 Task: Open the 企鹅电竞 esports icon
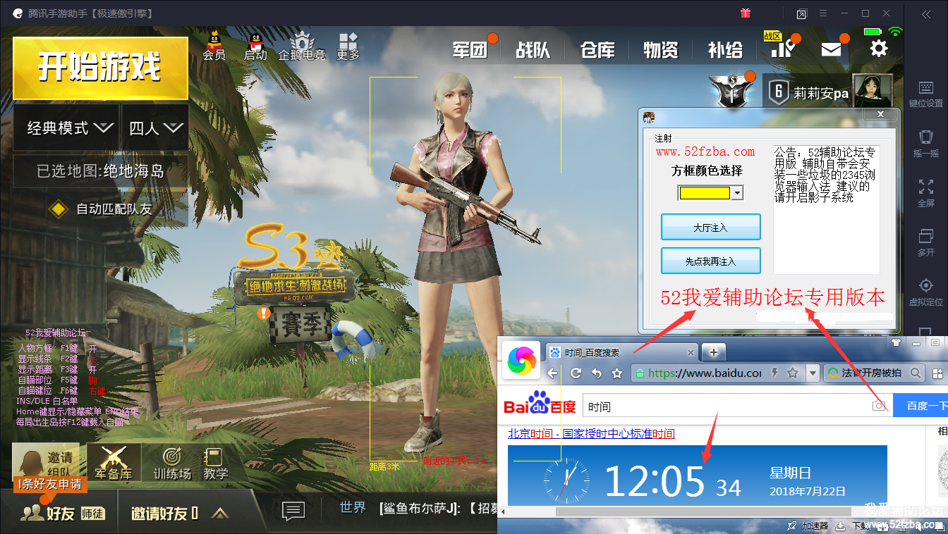[302, 44]
